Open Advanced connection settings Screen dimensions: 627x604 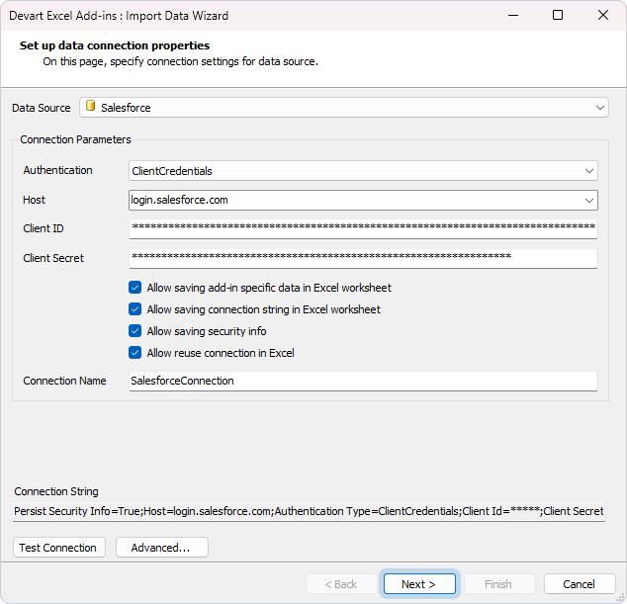point(162,548)
